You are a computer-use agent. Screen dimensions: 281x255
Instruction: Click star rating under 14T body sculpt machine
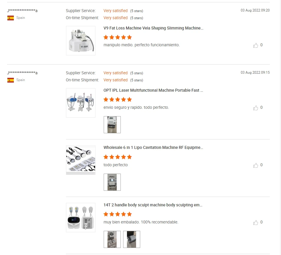pyautogui.click(x=118, y=214)
